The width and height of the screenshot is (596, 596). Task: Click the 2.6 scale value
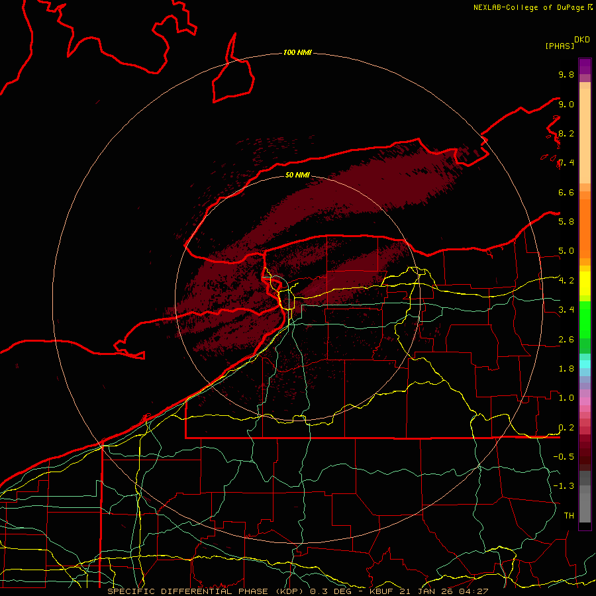point(566,340)
